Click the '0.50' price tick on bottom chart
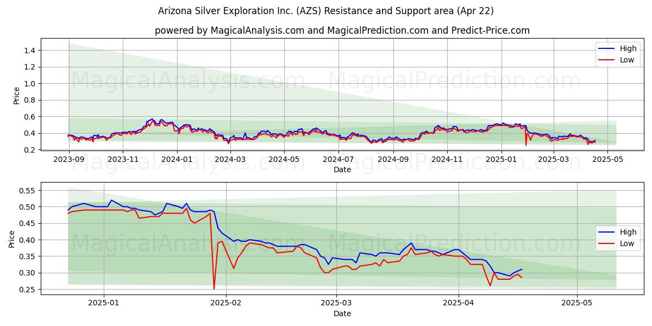 (28, 207)
